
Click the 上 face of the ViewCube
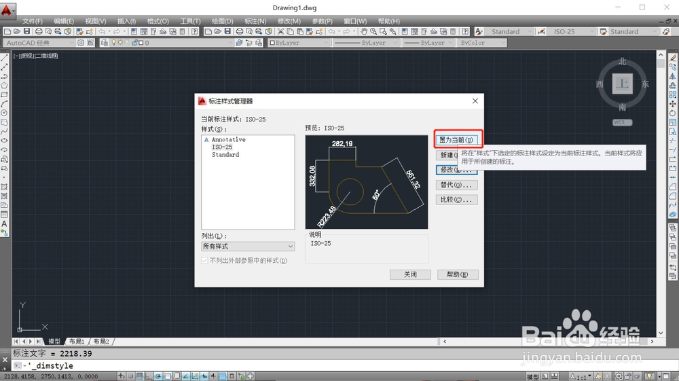click(x=622, y=84)
